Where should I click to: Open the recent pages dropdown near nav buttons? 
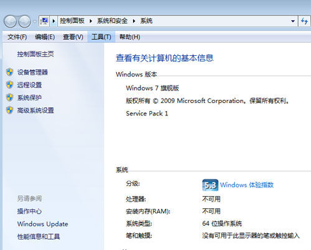35,21
